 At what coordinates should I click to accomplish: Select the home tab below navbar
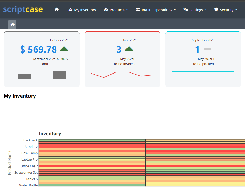pyautogui.click(x=13, y=25)
